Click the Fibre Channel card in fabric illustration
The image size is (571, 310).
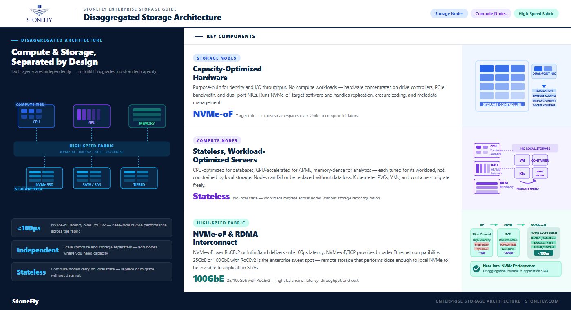482,243
